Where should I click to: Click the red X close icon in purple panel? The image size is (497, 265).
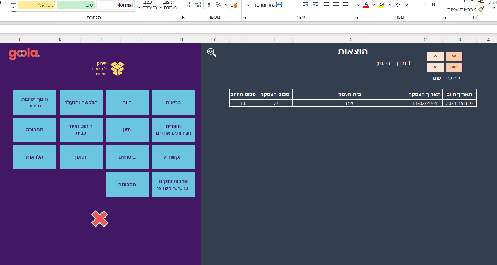pos(100,219)
